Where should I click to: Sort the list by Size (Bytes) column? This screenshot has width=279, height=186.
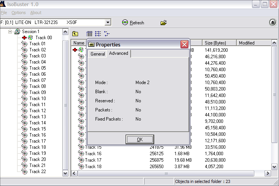pyautogui.click(x=219, y=43)
